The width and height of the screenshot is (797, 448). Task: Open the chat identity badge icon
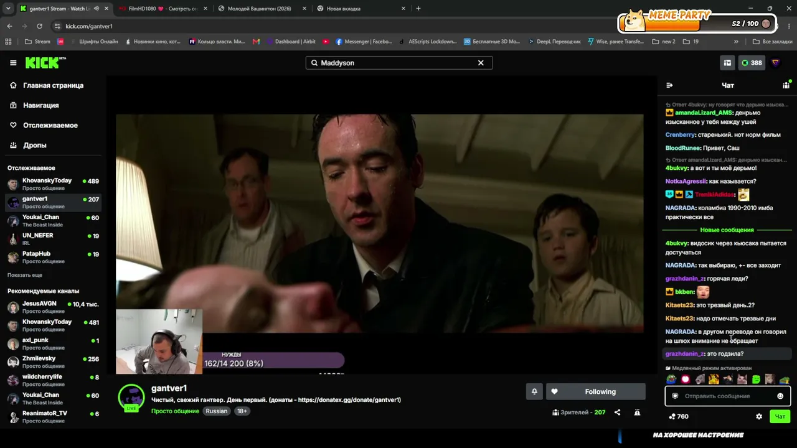(x=675, y=396)
